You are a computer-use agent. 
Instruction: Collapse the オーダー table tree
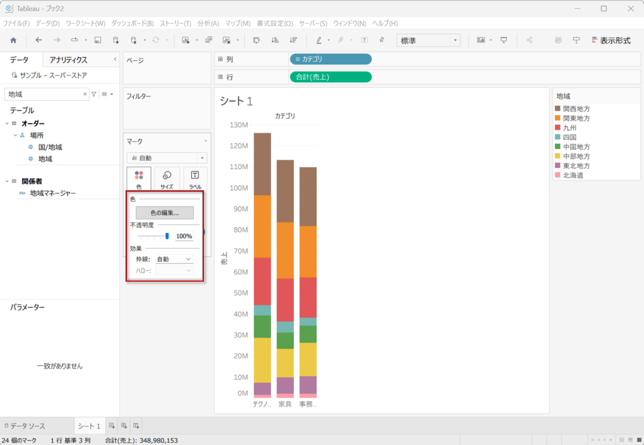[x=6, y=123]
